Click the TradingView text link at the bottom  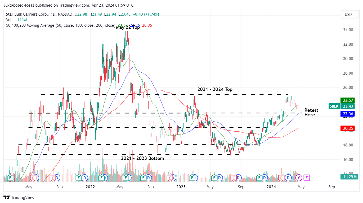pyautogui.click(x=23, y=197)
